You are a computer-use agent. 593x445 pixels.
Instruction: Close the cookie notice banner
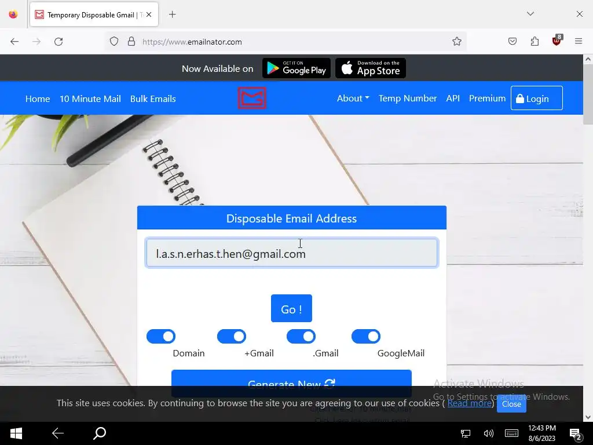pos(511,404)
